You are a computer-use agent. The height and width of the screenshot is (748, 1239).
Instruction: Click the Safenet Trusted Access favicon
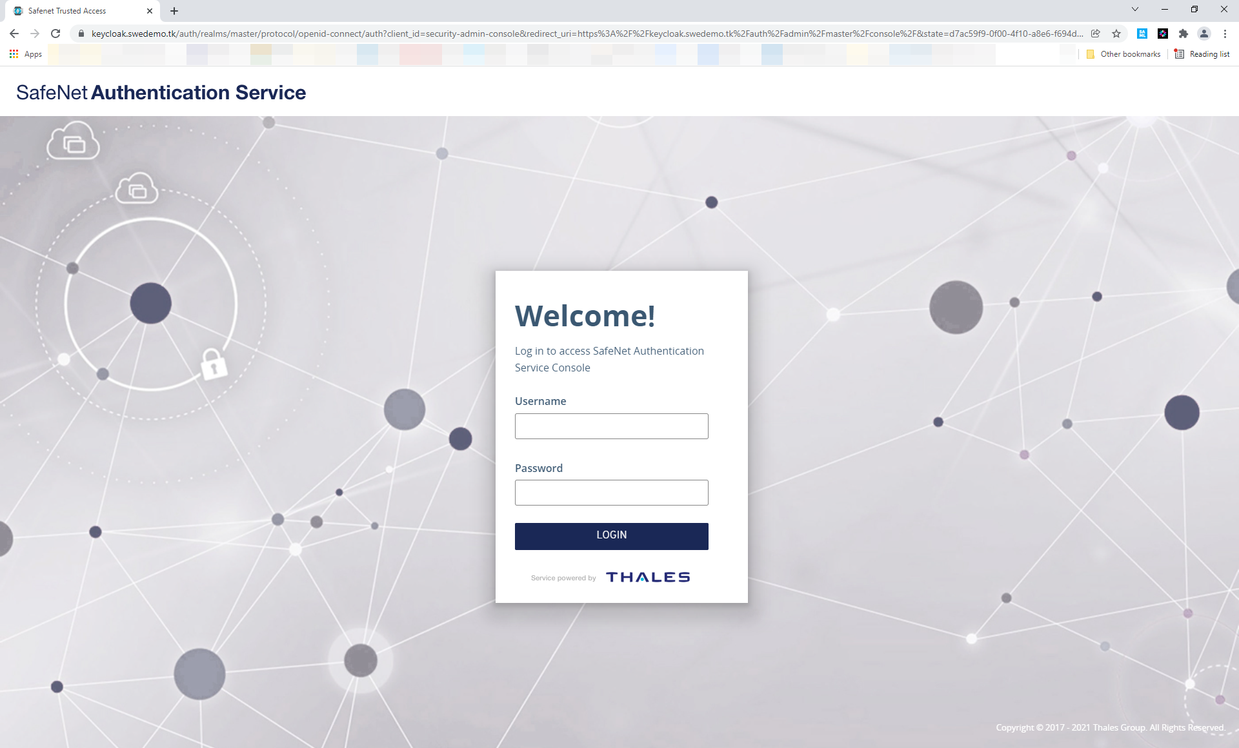point(18,10)
